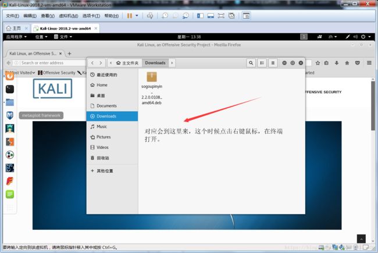
Task: Click the scroll-to-top button on Kali page
Action: click(x=361, y=239)
